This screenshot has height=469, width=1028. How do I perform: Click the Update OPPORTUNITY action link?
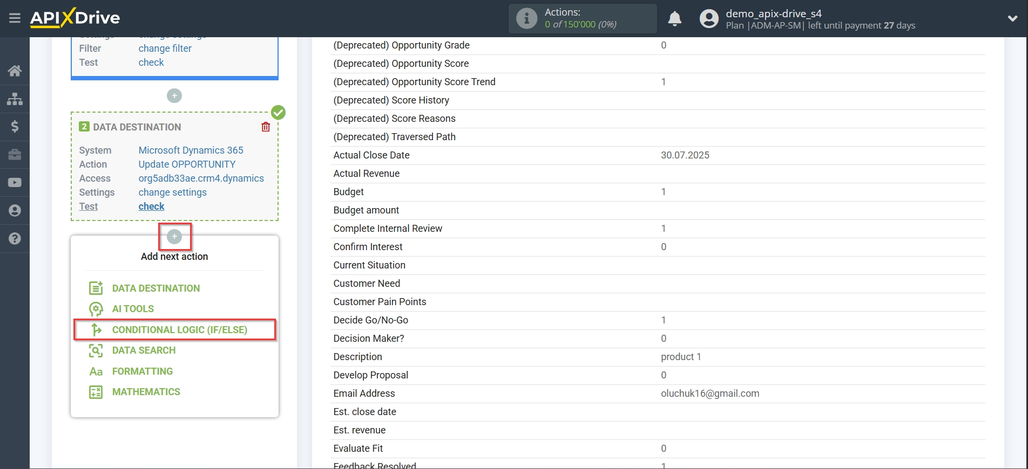(187, 164)
